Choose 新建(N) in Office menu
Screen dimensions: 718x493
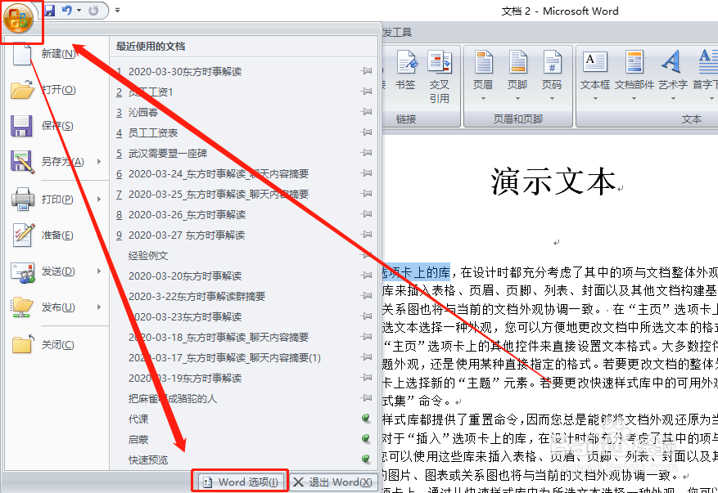[56, 53]
